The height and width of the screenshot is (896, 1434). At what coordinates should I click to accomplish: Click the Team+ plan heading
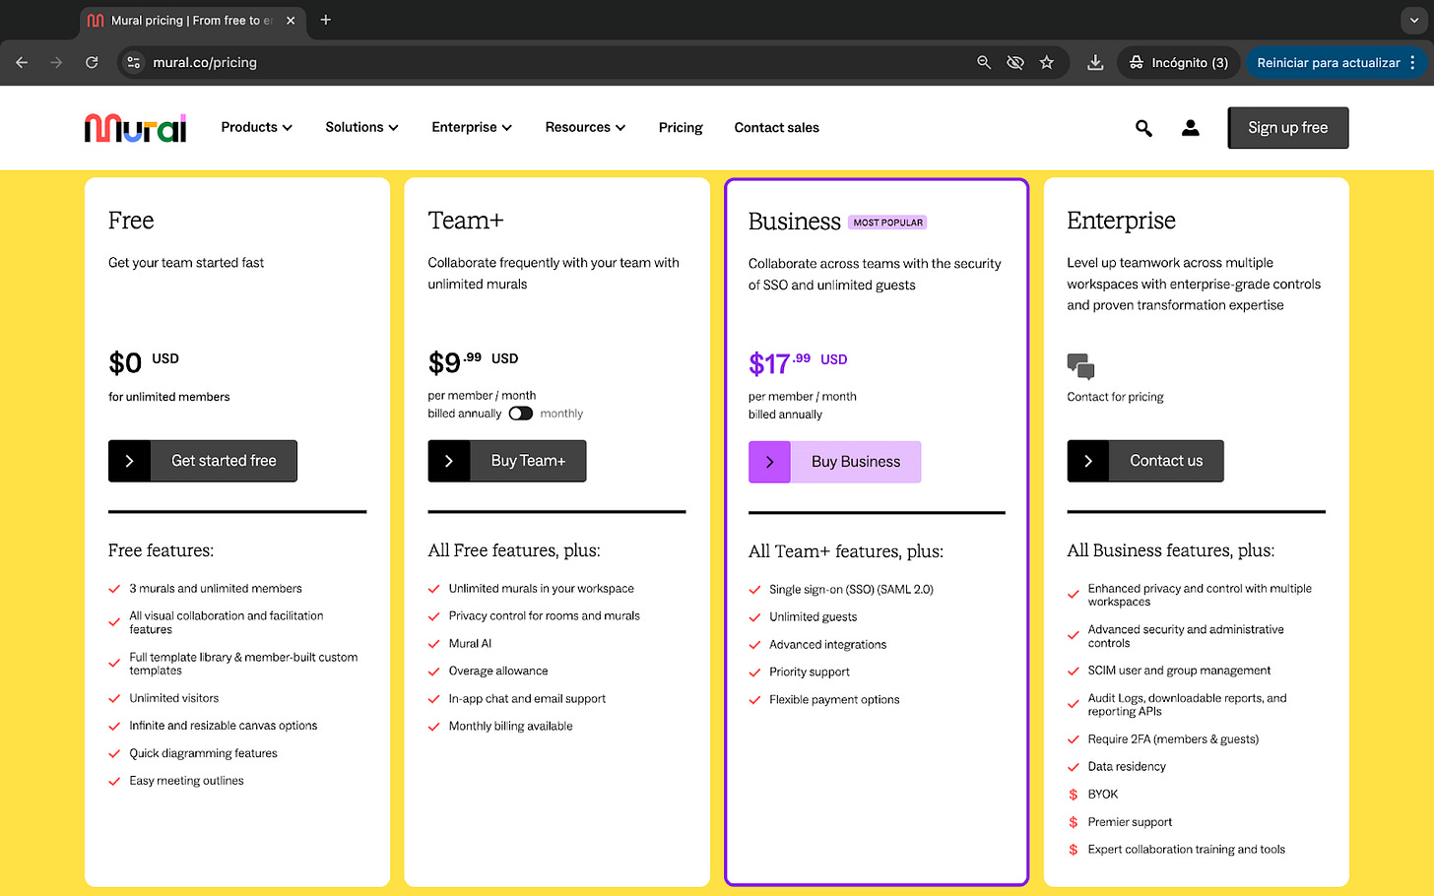[466, 221]
